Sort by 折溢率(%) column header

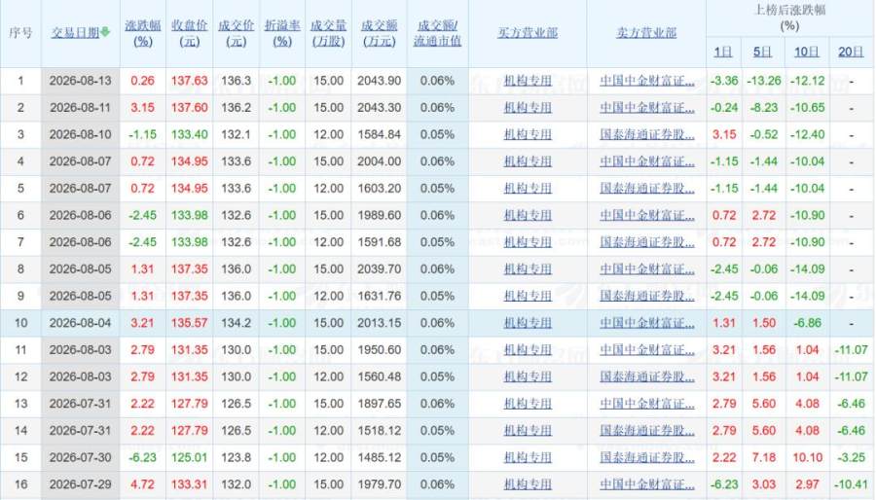(x=282, y=33)
